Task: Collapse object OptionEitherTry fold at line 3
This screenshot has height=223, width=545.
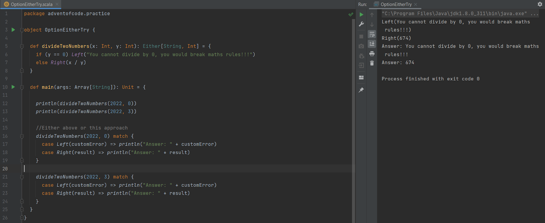Action: 22,30
